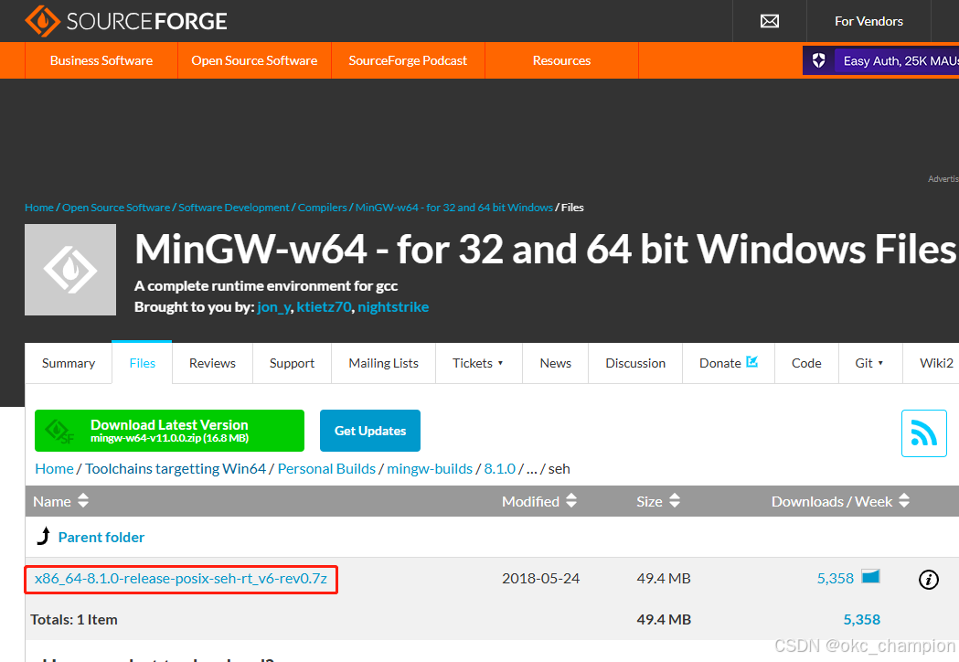
Task: Click the SourceForge flame logo
Action: [39, 20]
